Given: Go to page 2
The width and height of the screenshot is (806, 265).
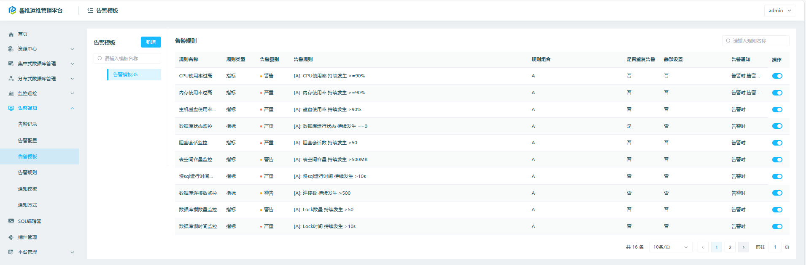Looking at the screenshot, I should 730,247.
